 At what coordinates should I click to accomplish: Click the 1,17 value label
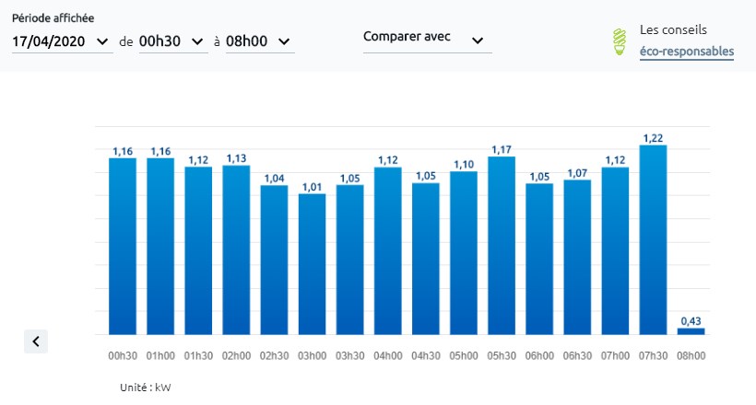(x=502, y=150)
